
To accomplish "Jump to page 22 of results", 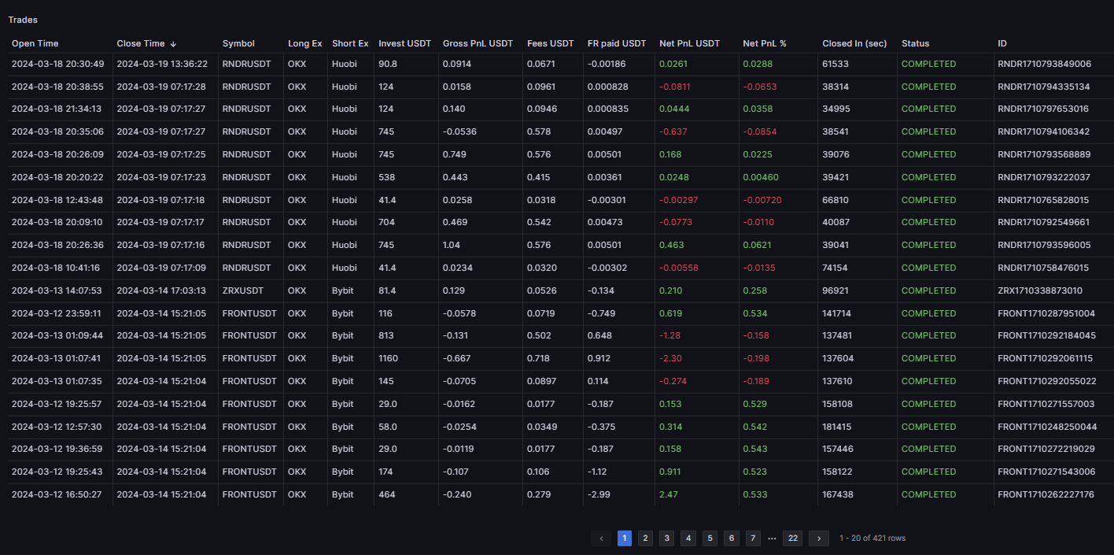I will coord(792,538).
